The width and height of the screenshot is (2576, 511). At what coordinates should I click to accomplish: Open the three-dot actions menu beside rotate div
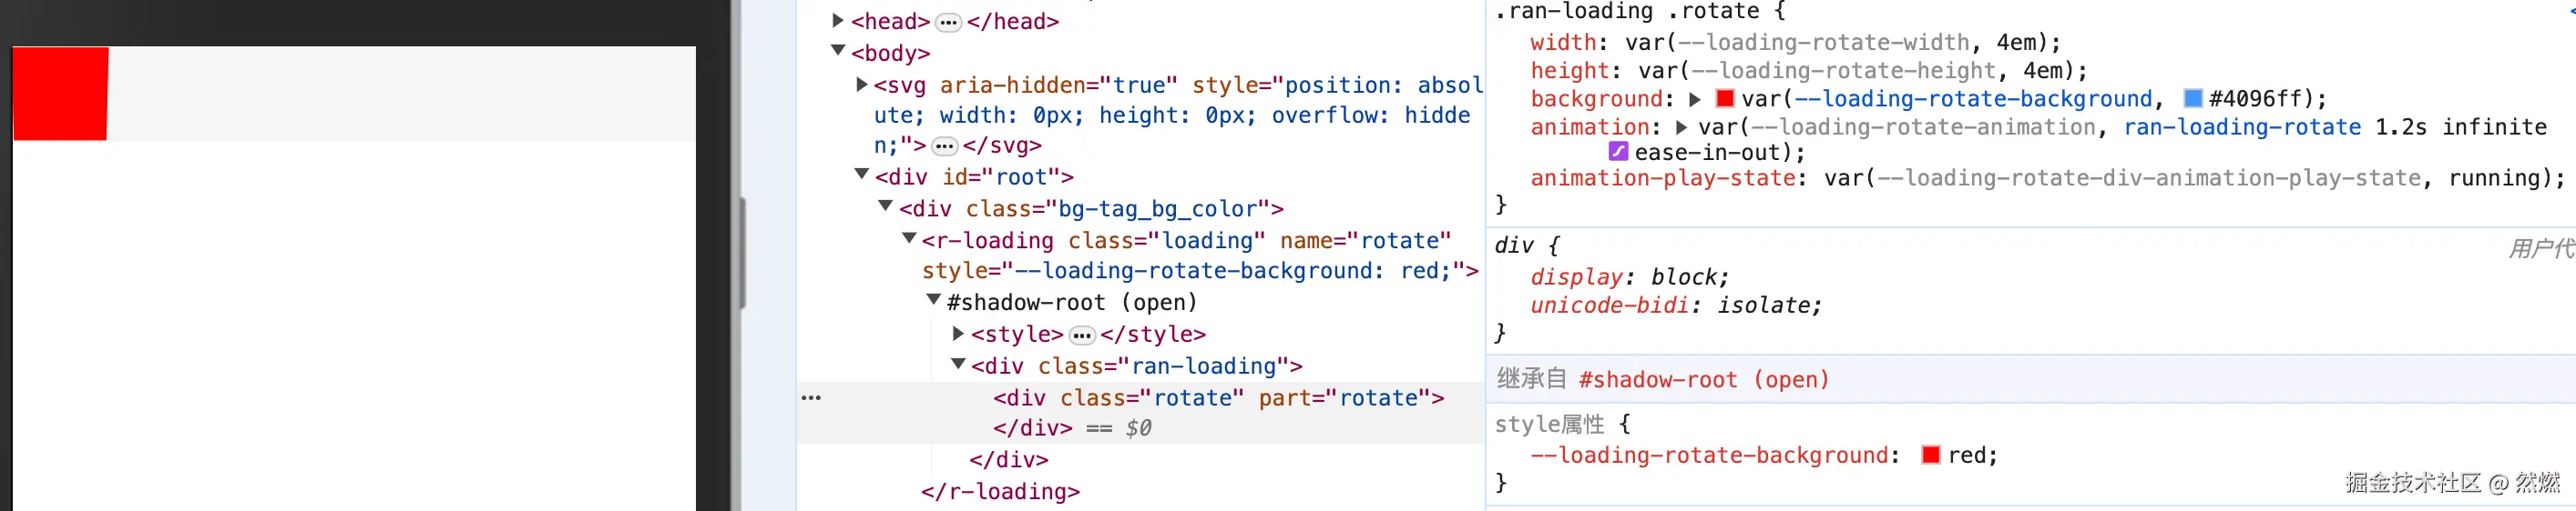pos(811,397)
